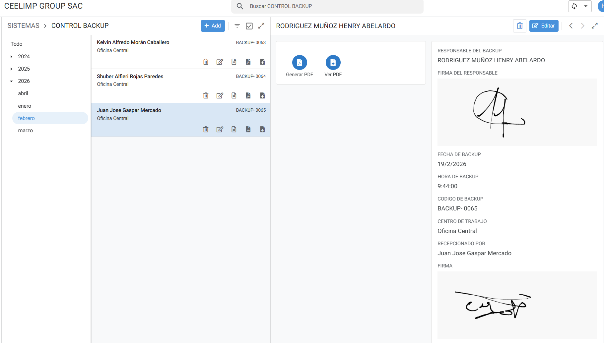The width and height of the screenshot is (604, 343).
Task: Generate PDF icon for Kelvin Alfredo row
Action: coord(248,62)
